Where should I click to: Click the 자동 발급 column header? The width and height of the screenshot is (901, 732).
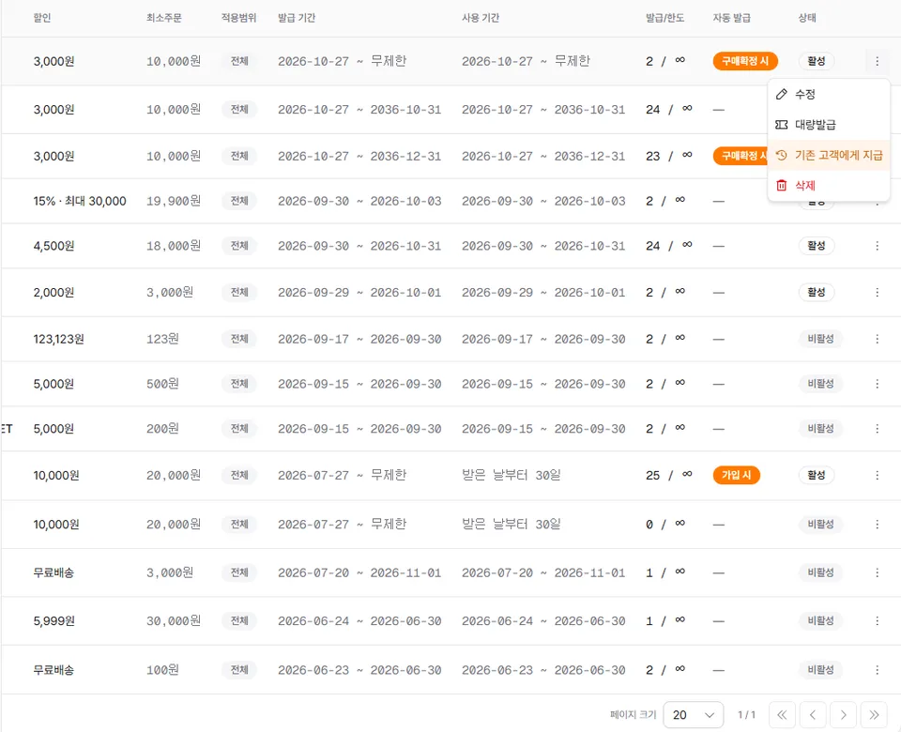point(731,18)
